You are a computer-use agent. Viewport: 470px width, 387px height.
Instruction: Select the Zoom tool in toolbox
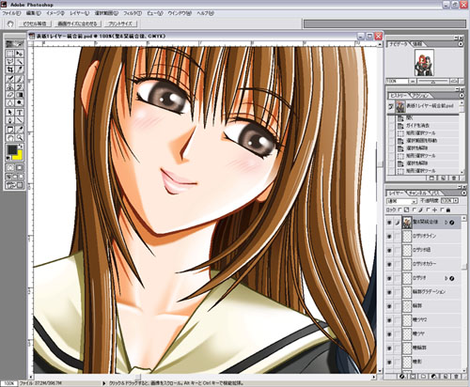coord(20,137)
